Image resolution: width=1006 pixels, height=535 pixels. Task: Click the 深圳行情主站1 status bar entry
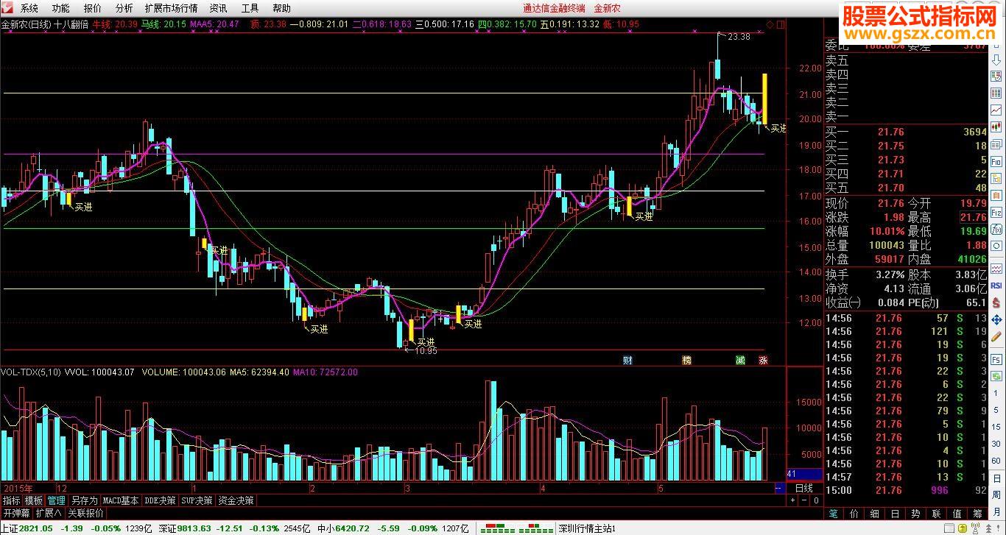587,528
